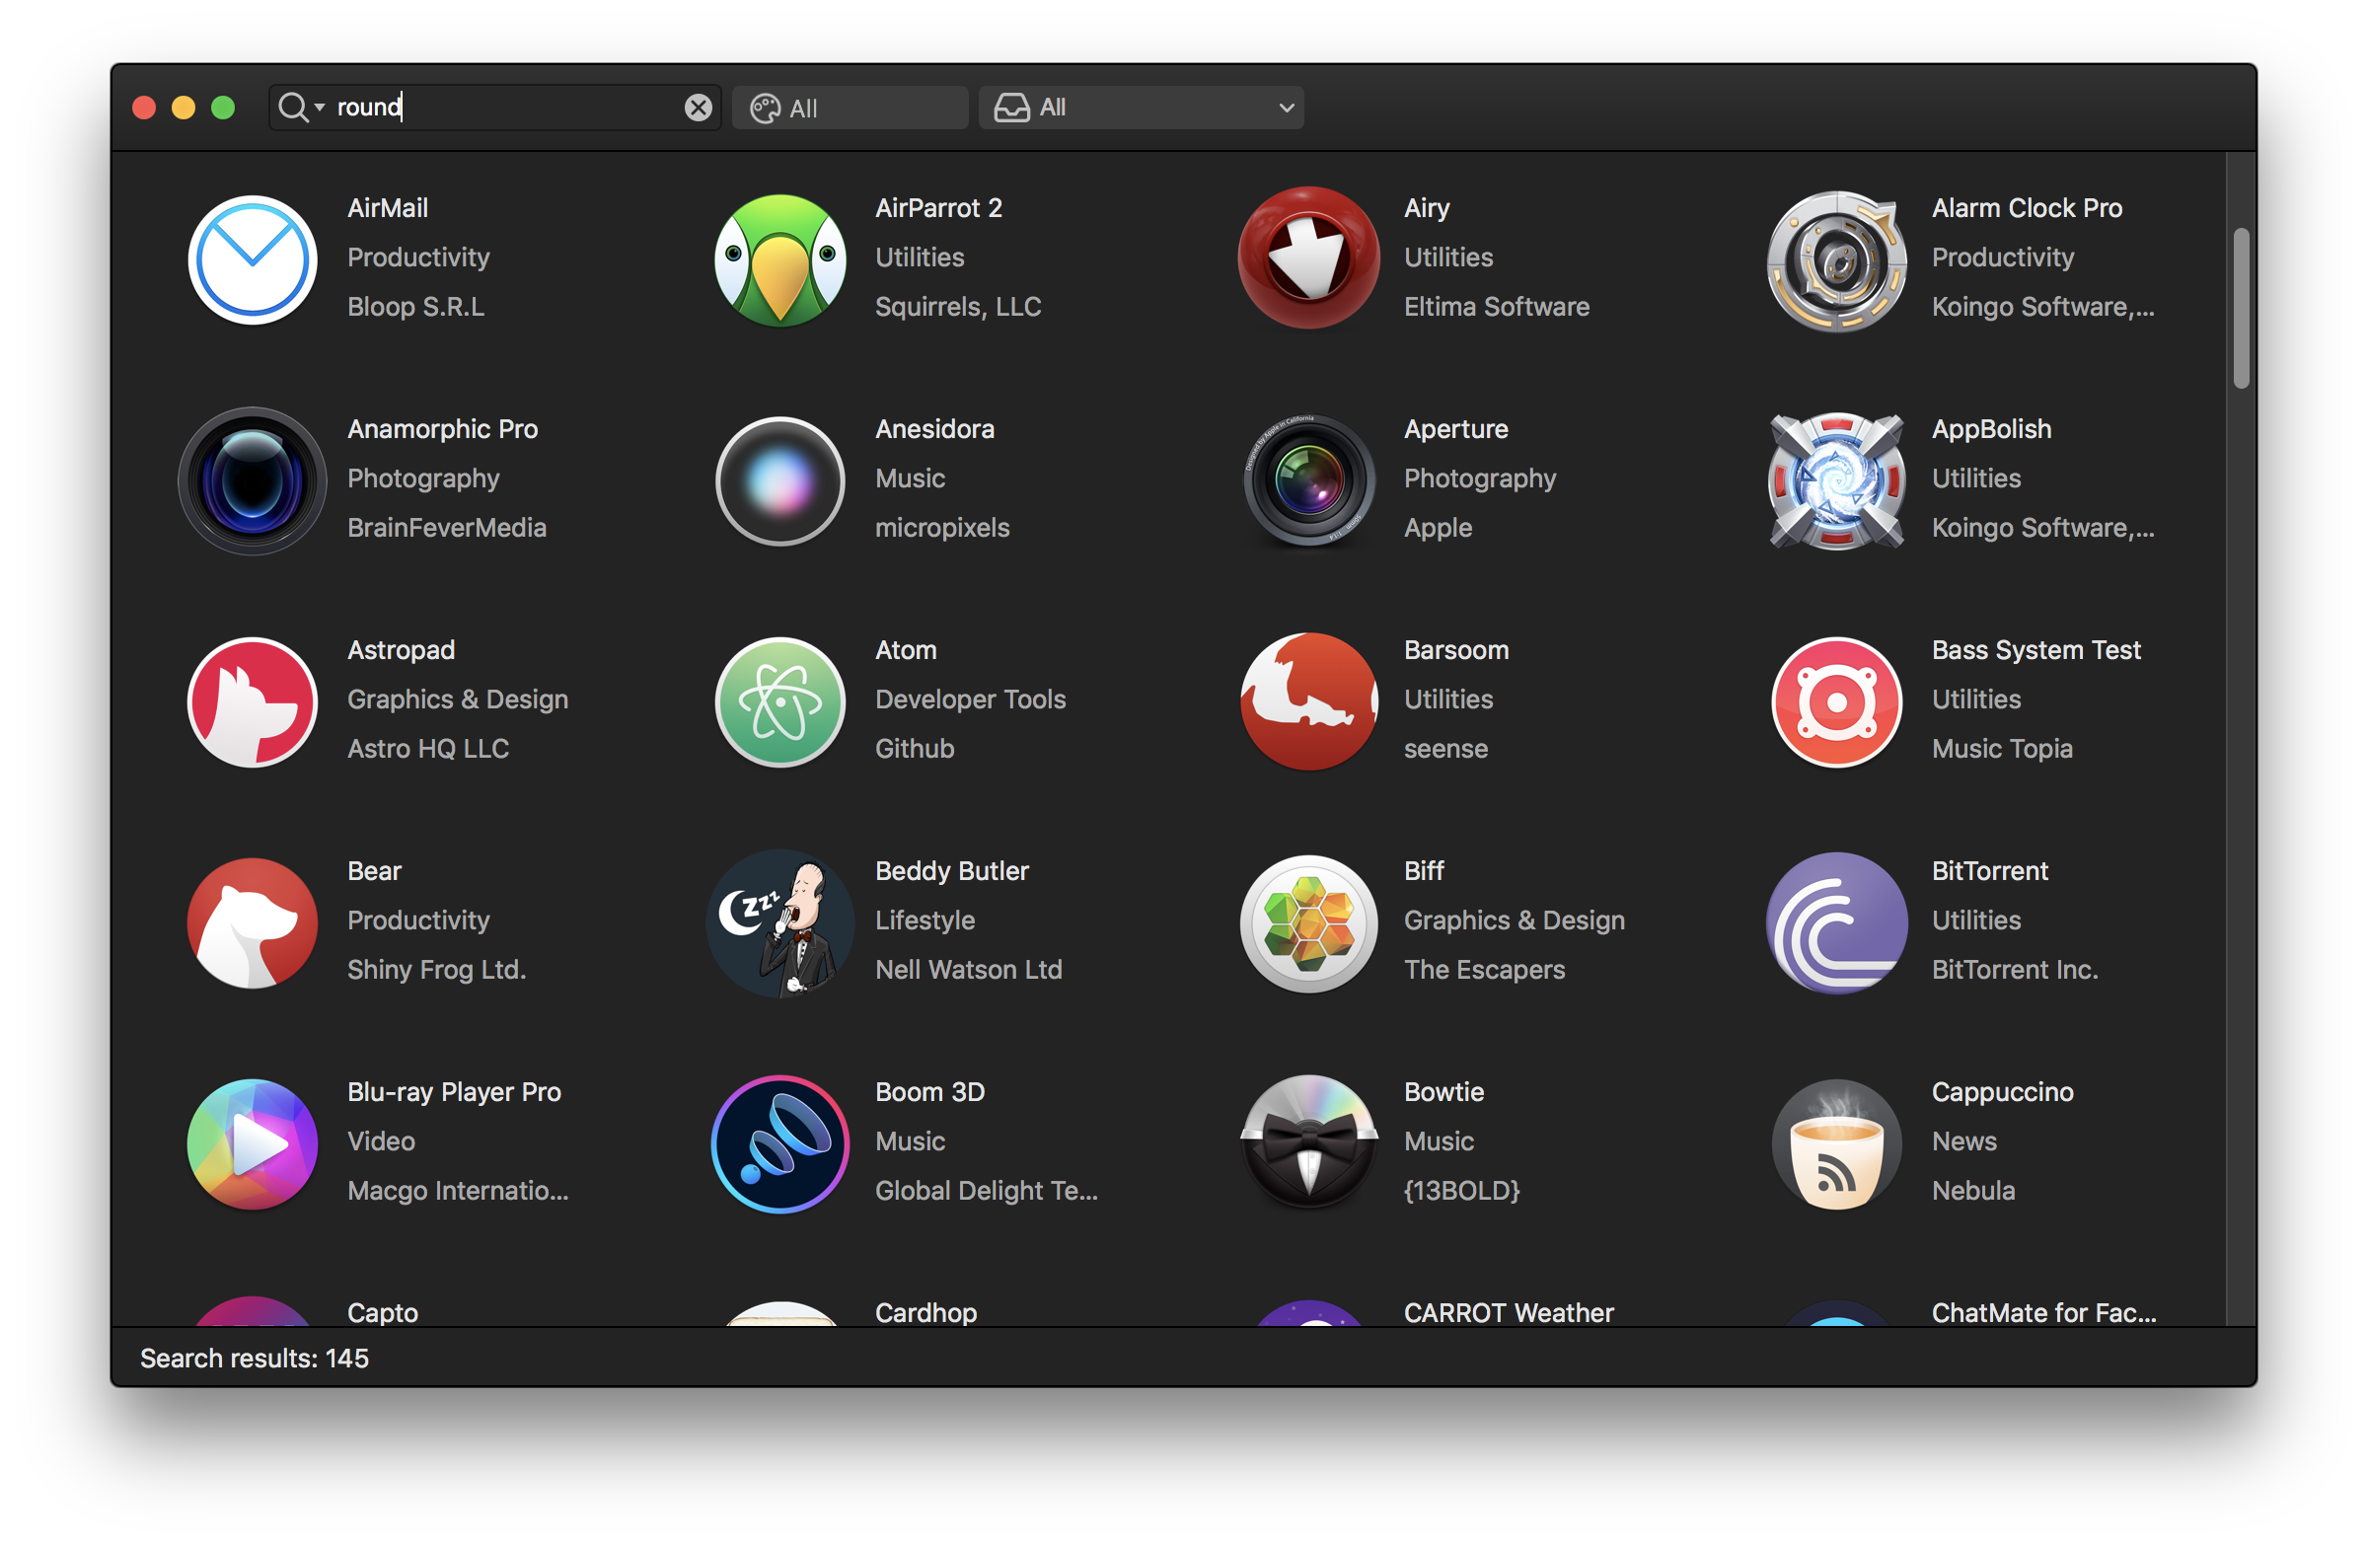This screenshot has width=2368, height=1545.
Task: Click the vertical scrollbar thumb
Action: (2241, 309)
